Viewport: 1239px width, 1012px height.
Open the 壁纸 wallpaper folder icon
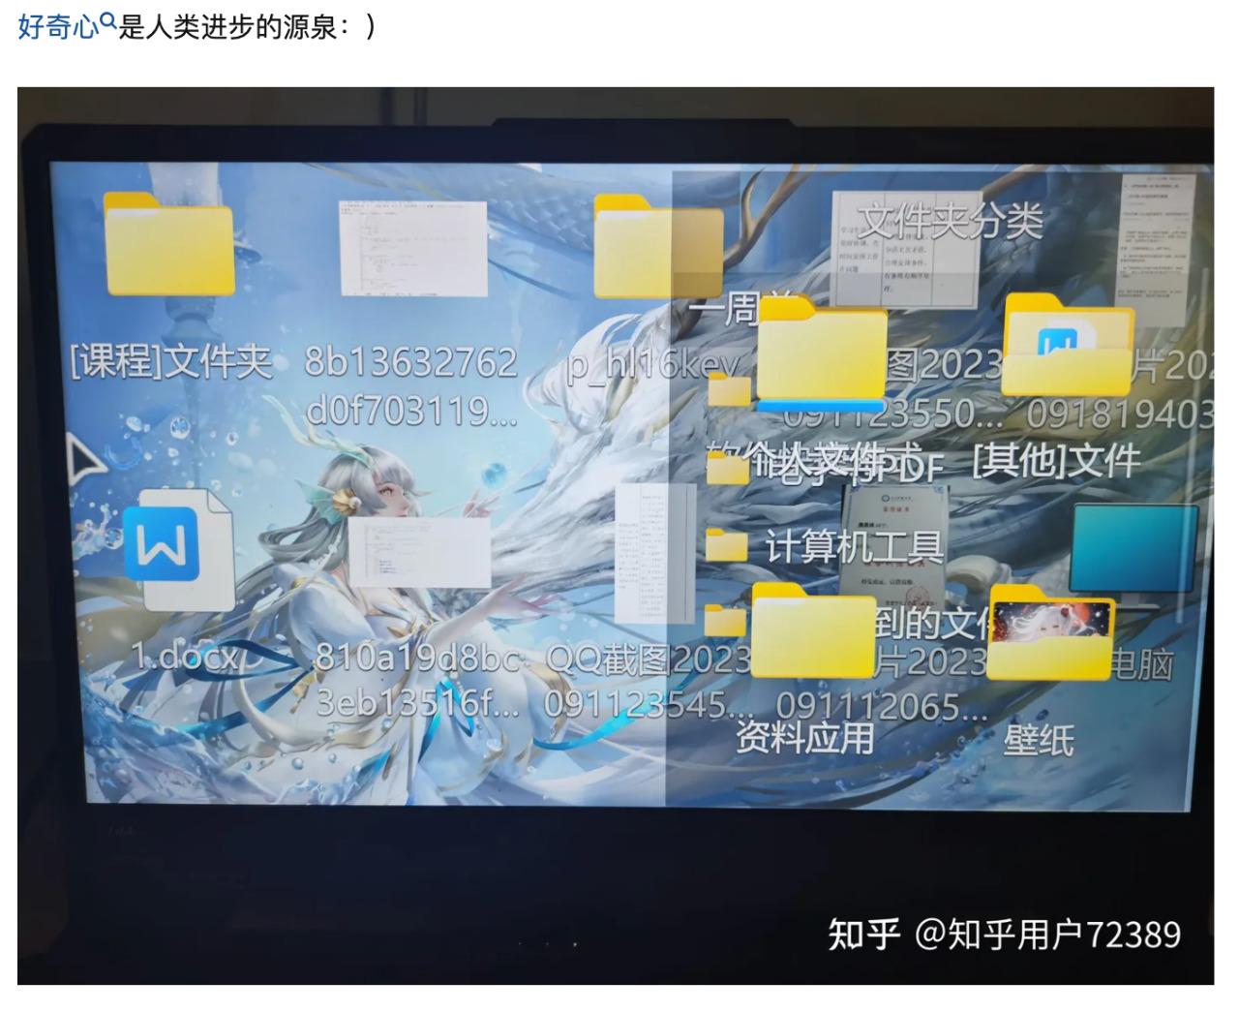1051,633
